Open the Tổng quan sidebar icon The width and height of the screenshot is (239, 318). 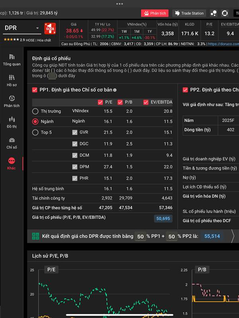12,57
